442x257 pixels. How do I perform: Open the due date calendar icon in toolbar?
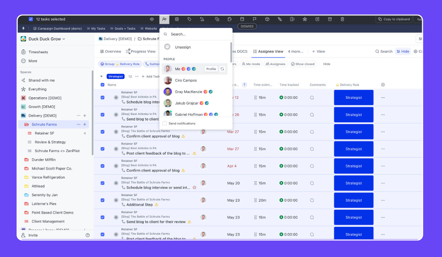pyautogui.click(x=242, y=19)
